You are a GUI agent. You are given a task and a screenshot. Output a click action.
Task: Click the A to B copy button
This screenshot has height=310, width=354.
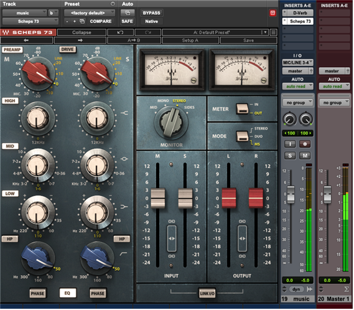134,40
